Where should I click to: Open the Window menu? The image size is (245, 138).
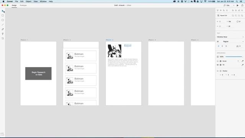pyautogui.click(x=43, y=2)
